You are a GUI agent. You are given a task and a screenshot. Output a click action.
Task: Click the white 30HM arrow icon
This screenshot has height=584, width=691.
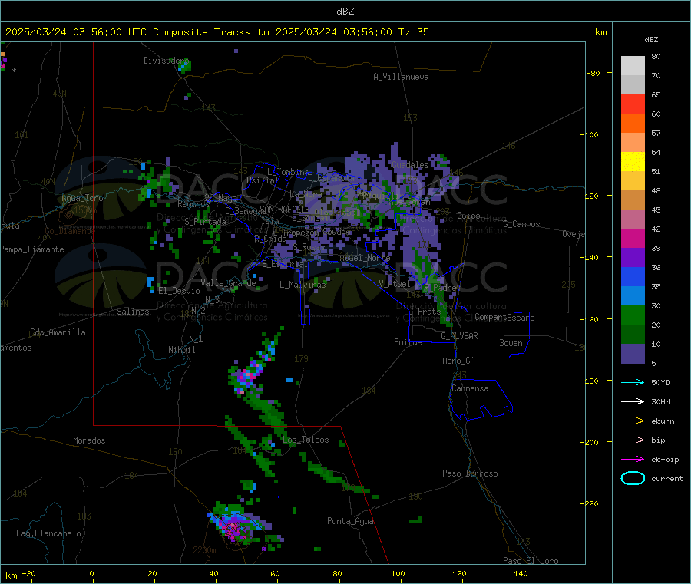click(633, 401)
